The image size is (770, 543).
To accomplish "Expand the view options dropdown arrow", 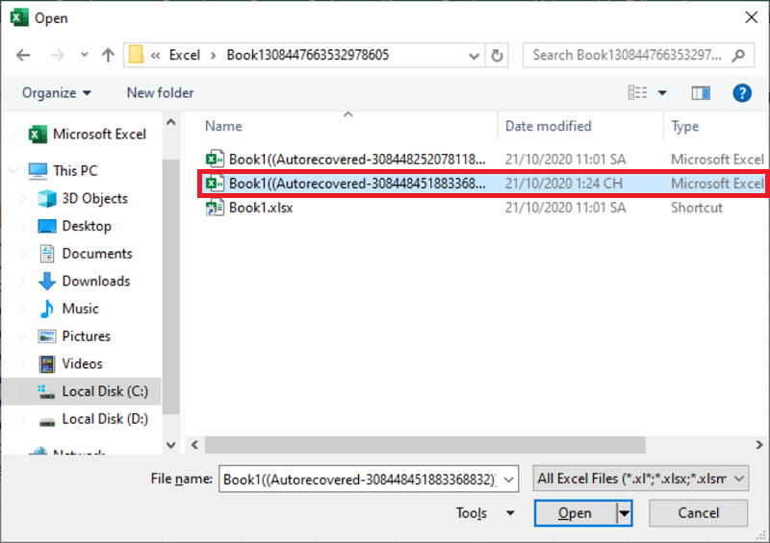I will pyautogui.click(x=662, y=93).
